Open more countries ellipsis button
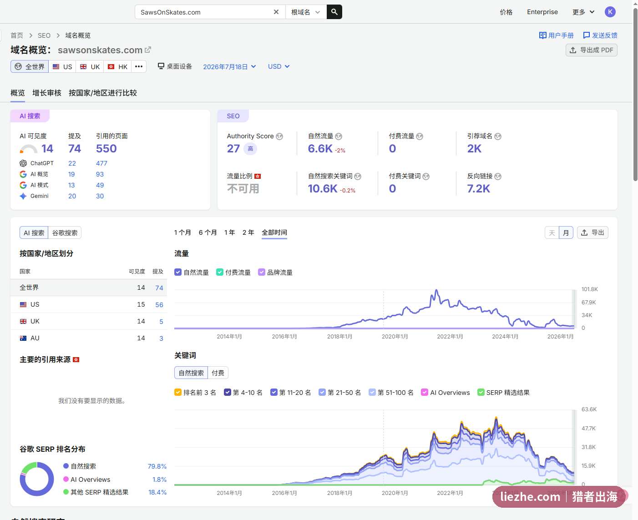 [x=139, y=66]
